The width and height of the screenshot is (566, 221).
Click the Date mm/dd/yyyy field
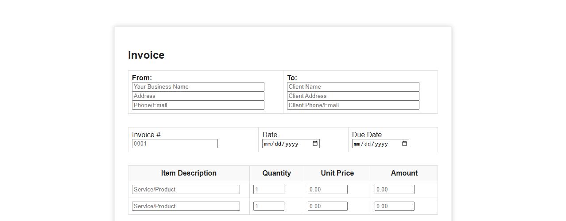291,143
